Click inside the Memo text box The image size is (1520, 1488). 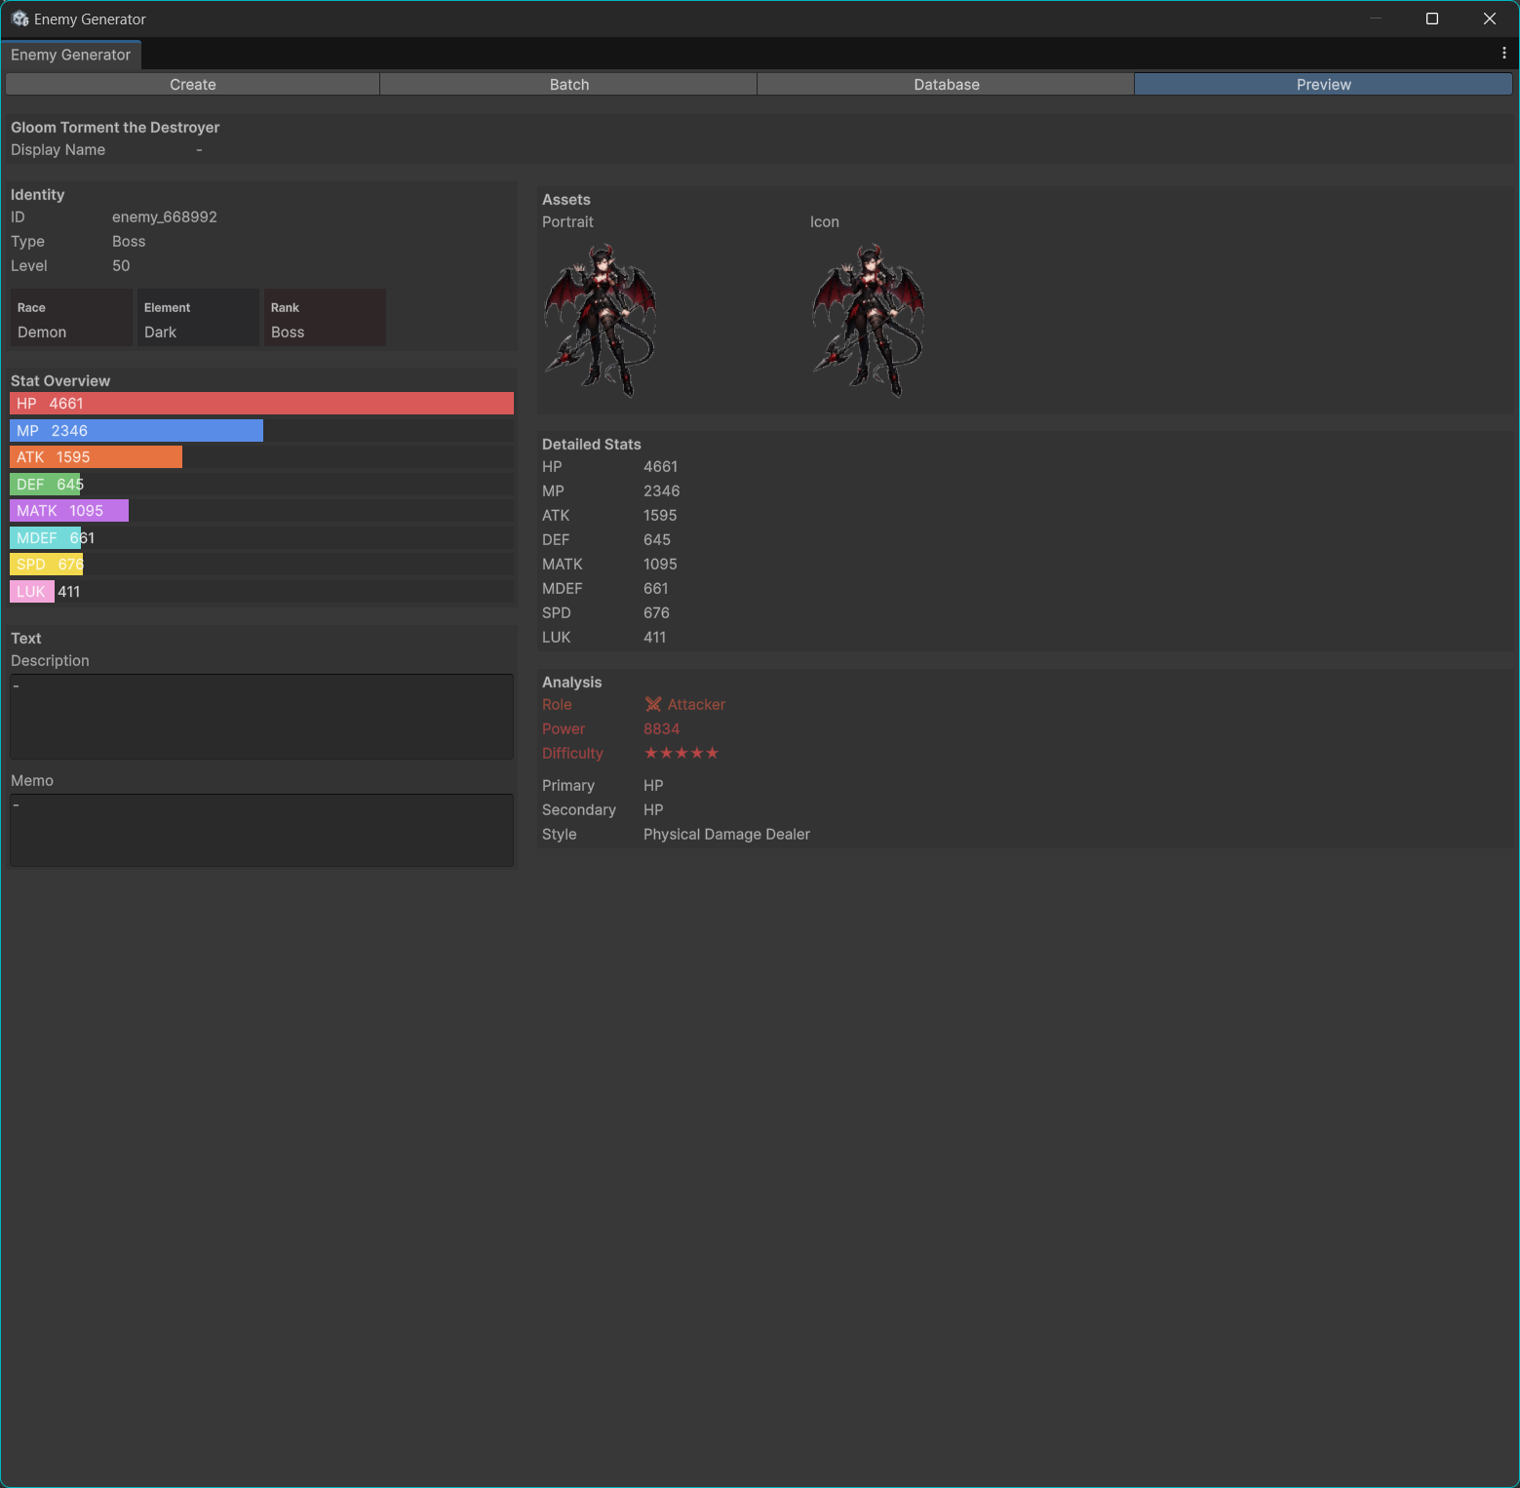coord(261,831)
